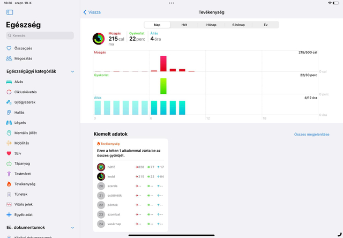Tap hétfő activity rings icon
The image size is (343, 238).
tap(101, 167)
